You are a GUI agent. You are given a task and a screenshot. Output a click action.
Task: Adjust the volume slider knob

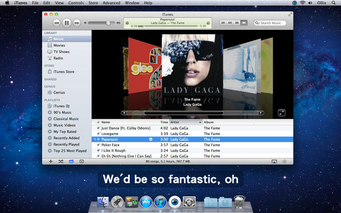pos(108,23)
